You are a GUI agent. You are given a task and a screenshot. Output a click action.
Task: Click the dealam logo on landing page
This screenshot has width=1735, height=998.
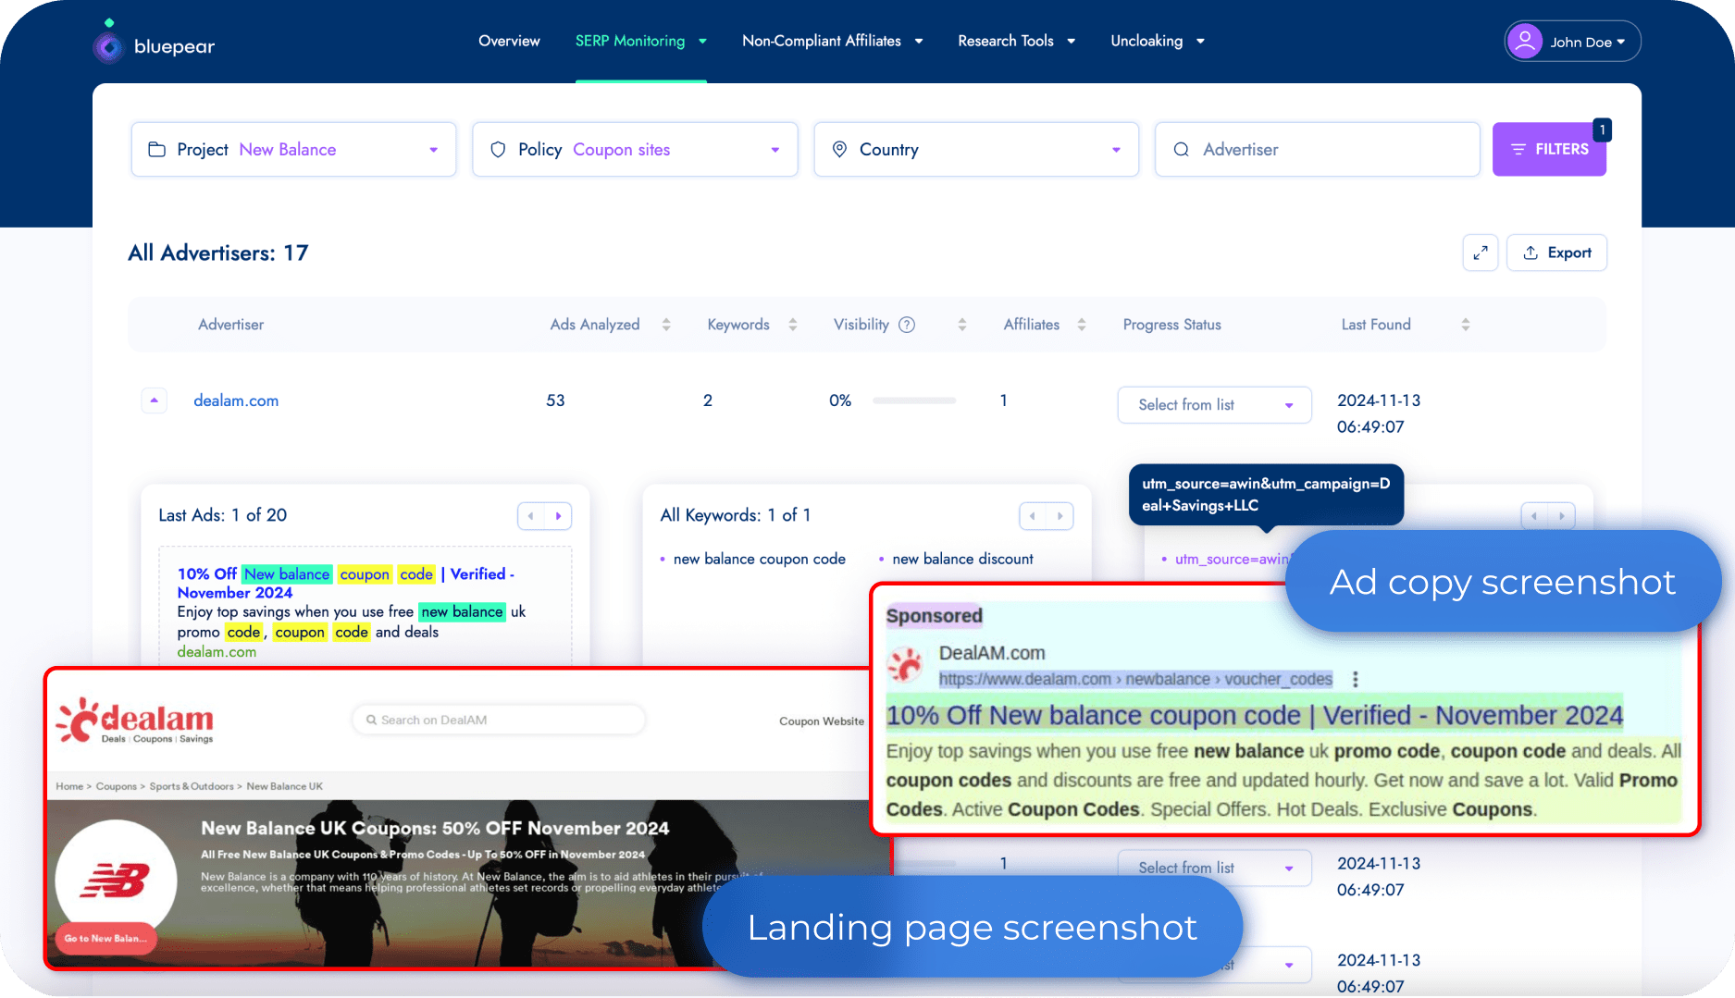[x=135, y=721]
